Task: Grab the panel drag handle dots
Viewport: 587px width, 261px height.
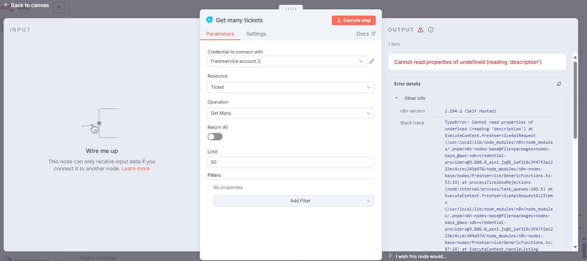Action: point(291,9)
